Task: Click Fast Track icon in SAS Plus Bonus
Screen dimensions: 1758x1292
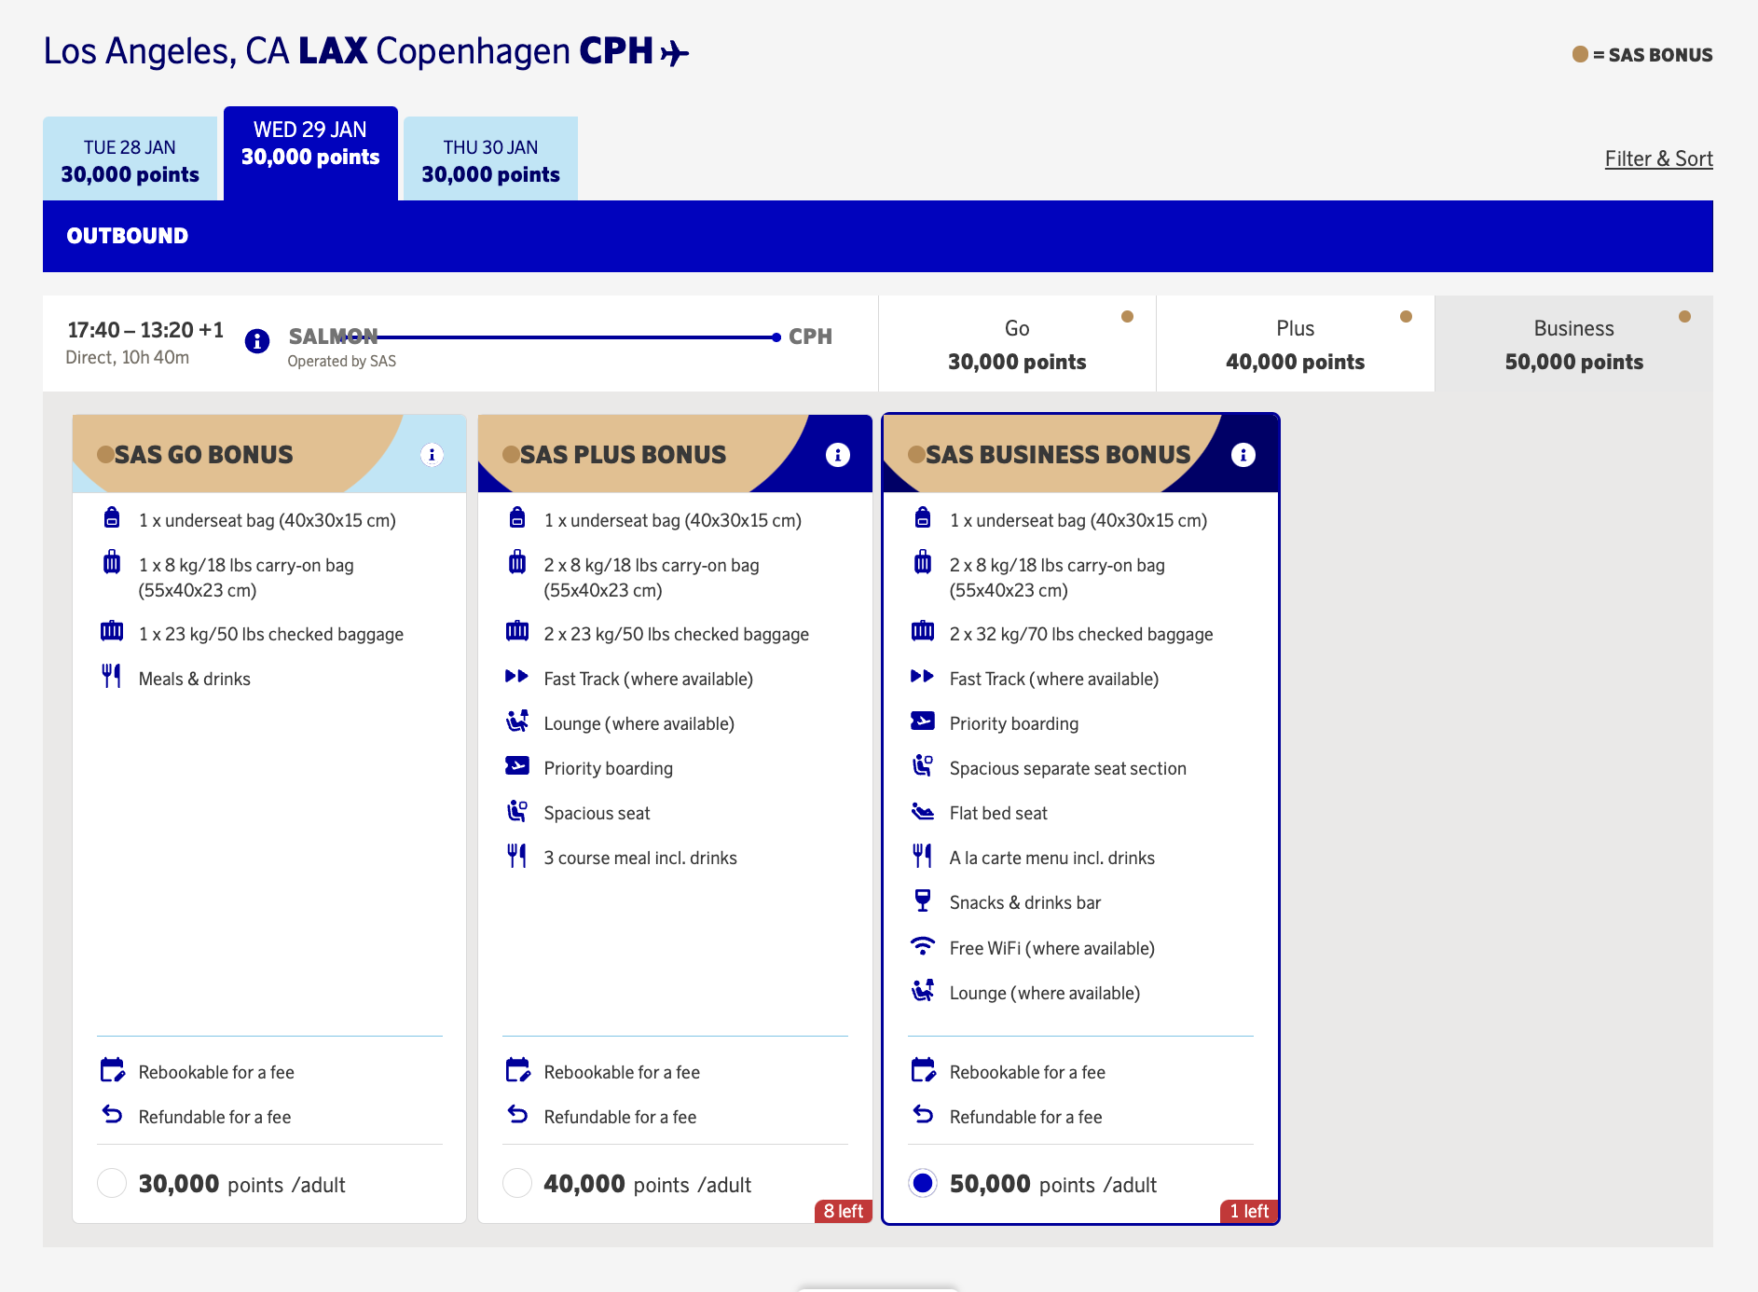Action: tap(516, 677)
